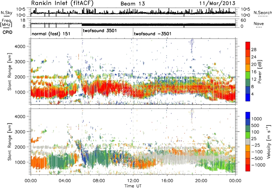272x188 pixels.
Task: Click the '12:00' time tick label
Action: [x=133, y=181]
